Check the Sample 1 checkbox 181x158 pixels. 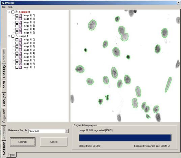(x=13, y=36)
